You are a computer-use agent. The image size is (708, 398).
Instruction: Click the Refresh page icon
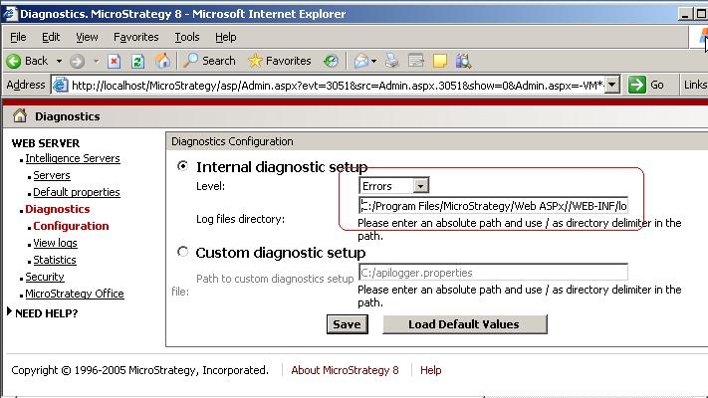click(x=137, y=61)
